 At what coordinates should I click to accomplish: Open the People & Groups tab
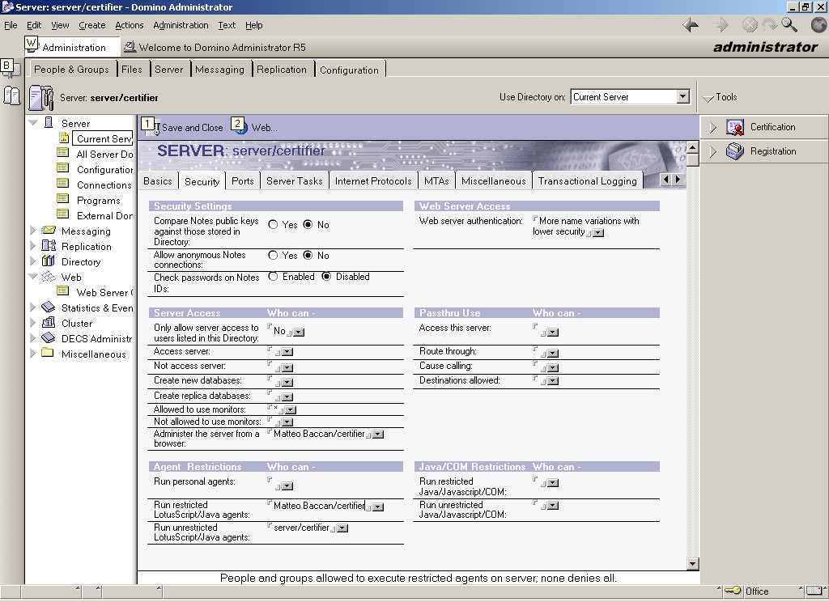coord(71,70)
